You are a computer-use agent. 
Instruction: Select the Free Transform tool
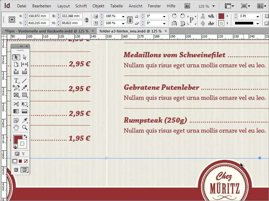25,104
